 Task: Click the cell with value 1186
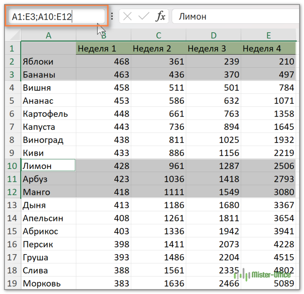click(158, 205)
